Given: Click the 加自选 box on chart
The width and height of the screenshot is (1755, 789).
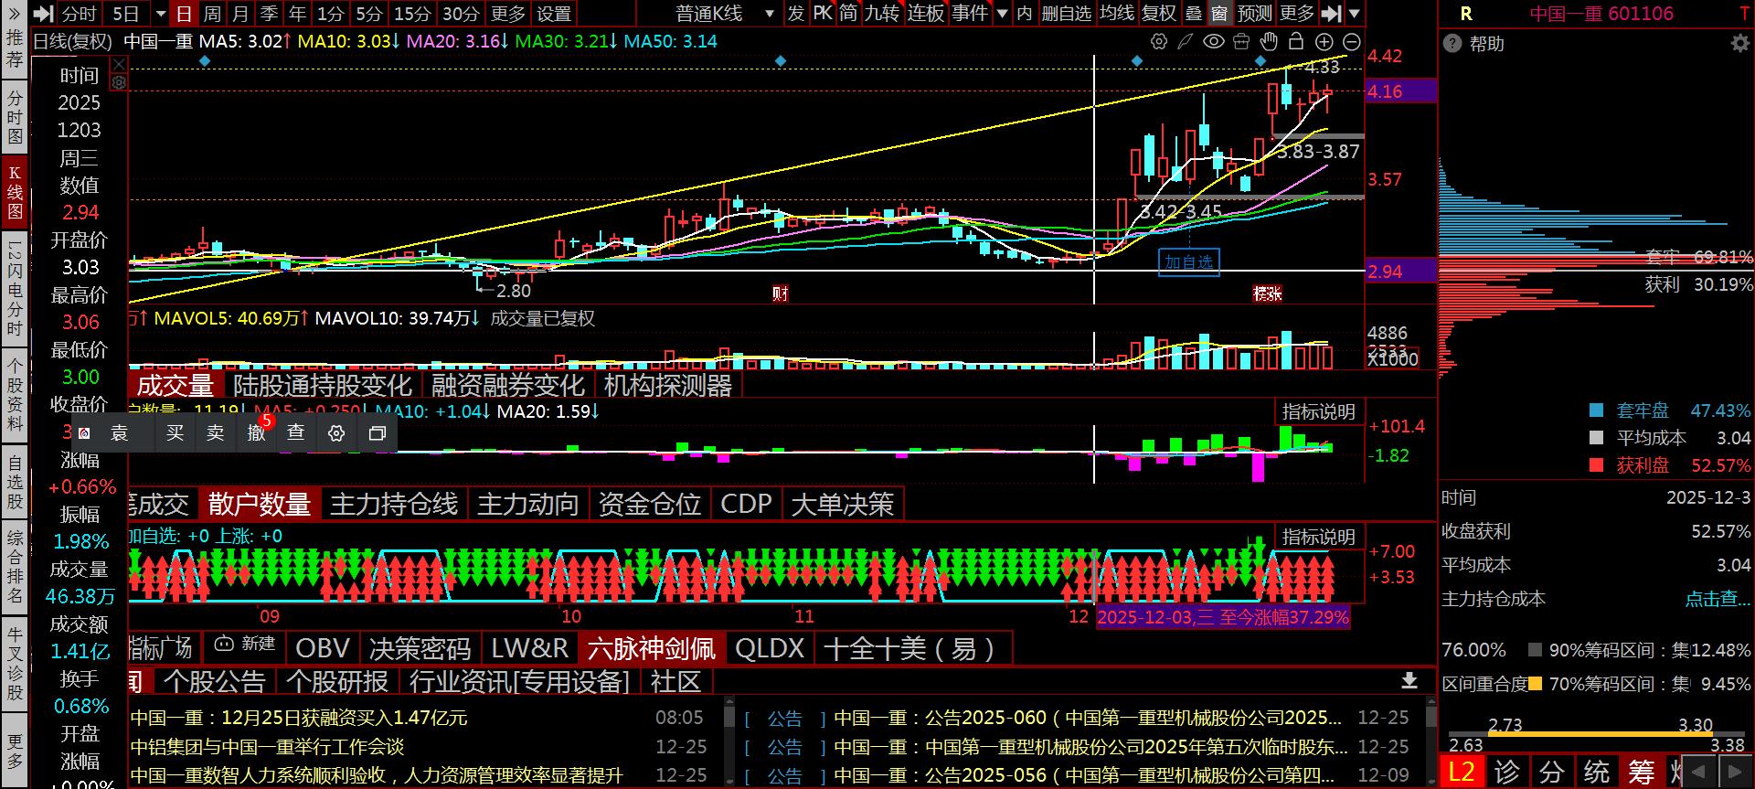Looking at the screenshot, I should click(x=1188, y=262).
